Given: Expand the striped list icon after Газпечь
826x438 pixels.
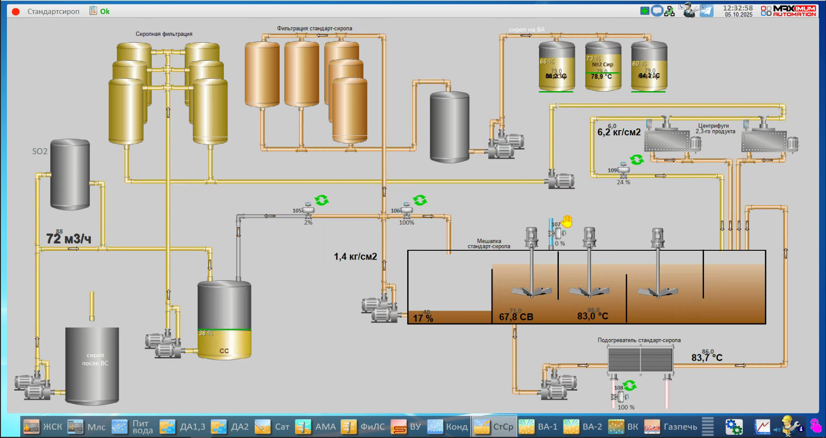Looking at the screenshot, I should point(708,426).
